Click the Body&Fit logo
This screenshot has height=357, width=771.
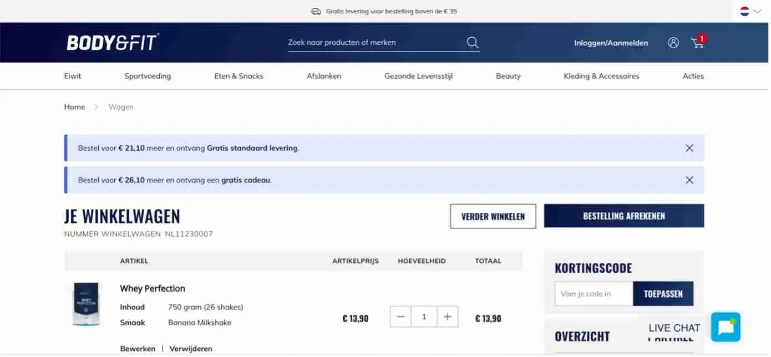[x=113, y=43]
